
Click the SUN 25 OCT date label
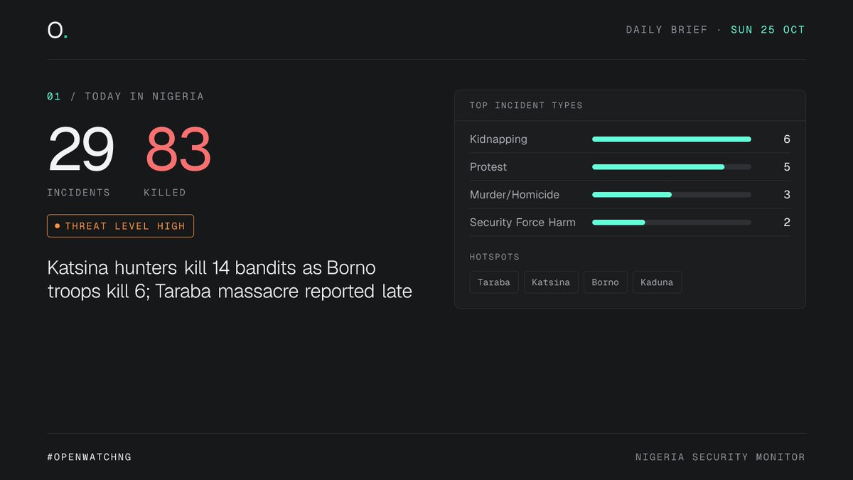point(768,30)
